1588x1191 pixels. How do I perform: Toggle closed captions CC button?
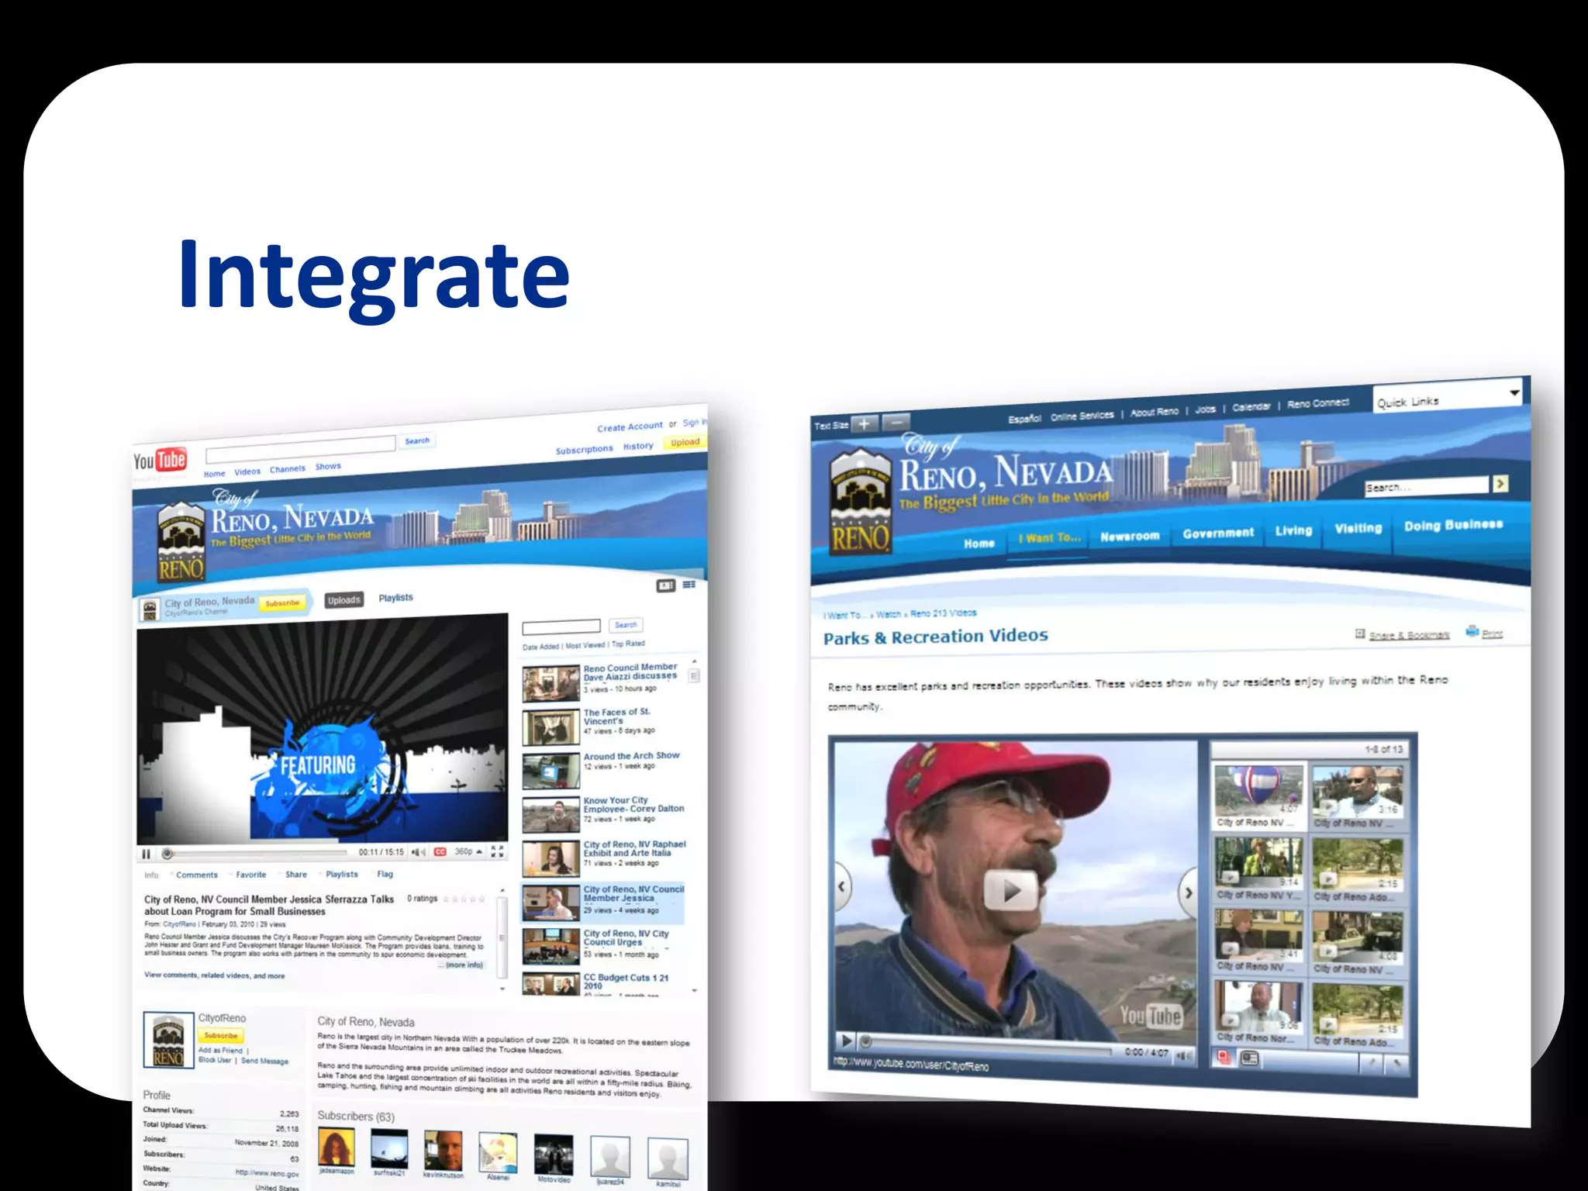click(440, 851)
